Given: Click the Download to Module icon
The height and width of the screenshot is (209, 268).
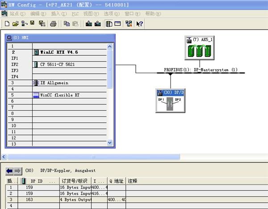Looking at the screenshot, I should coord(89,24).
